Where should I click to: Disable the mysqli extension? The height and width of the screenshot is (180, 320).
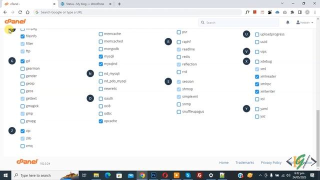pyautogui.click(x=101, y=56)
